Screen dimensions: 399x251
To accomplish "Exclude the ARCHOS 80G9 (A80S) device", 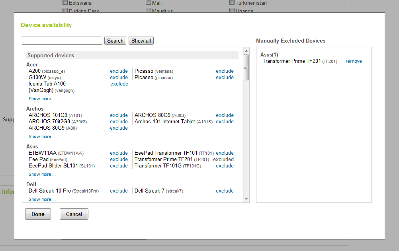I will click(x=225, y=115).
